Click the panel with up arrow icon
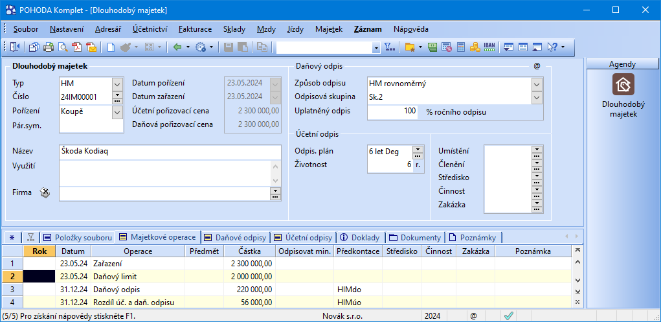The height and width of the screenshot is (322, 661). pos(537,48)
